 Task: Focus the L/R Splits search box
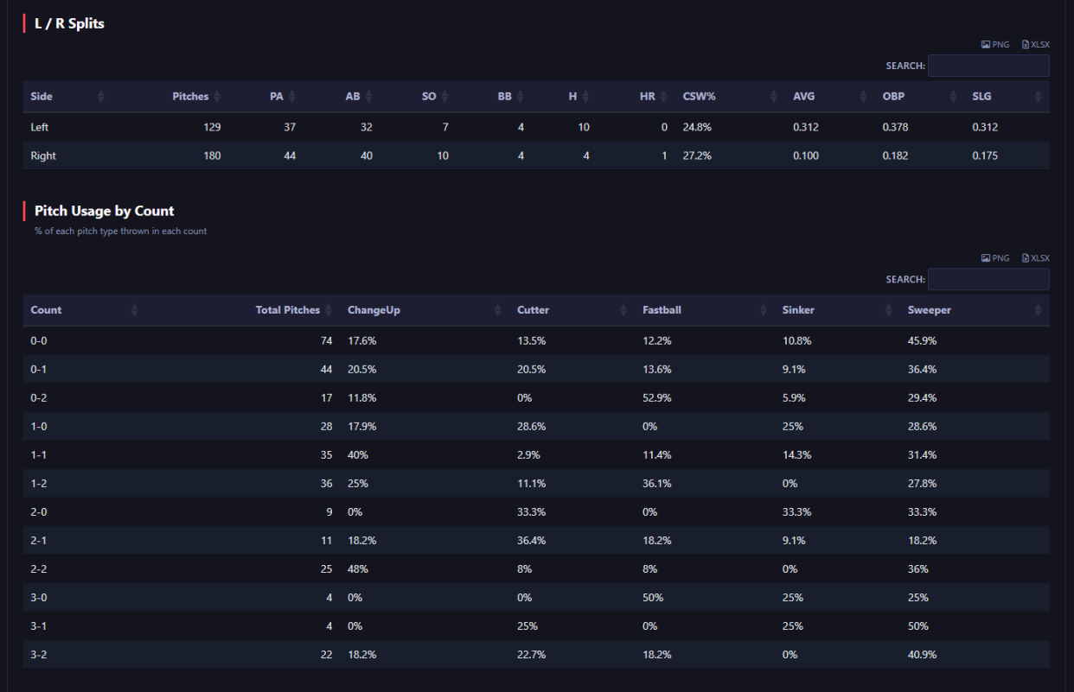pyautogui.click(x=988, y=66)
